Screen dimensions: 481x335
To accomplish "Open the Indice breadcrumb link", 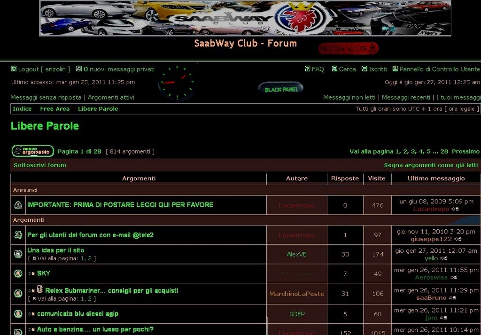I will tap(22, 109).
